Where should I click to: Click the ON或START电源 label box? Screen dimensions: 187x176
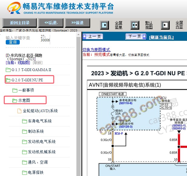[x=113, y=94]
